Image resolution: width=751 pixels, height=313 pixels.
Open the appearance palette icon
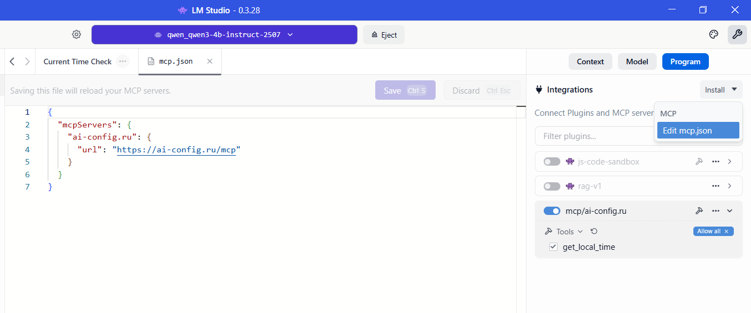coord(713,34)
